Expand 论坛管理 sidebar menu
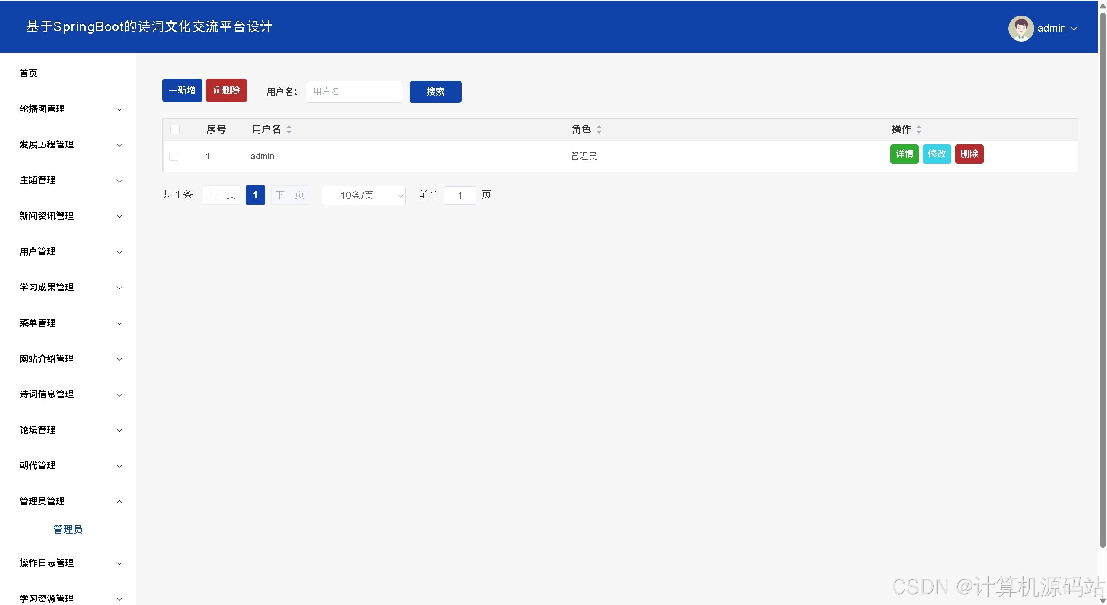 (68, 430)
